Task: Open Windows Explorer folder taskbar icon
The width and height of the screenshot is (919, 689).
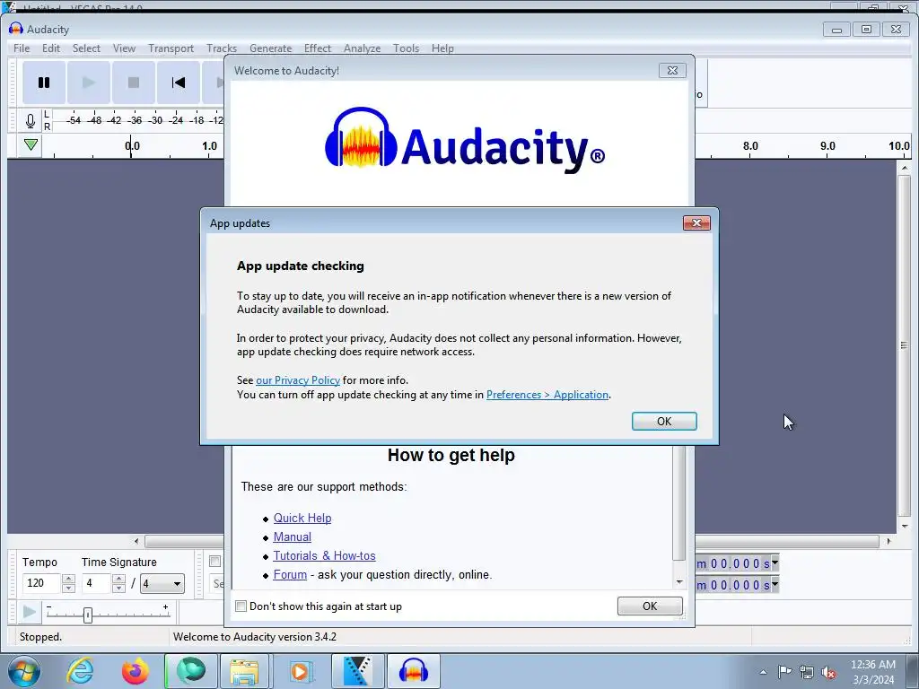Action: tap(244, 671)
